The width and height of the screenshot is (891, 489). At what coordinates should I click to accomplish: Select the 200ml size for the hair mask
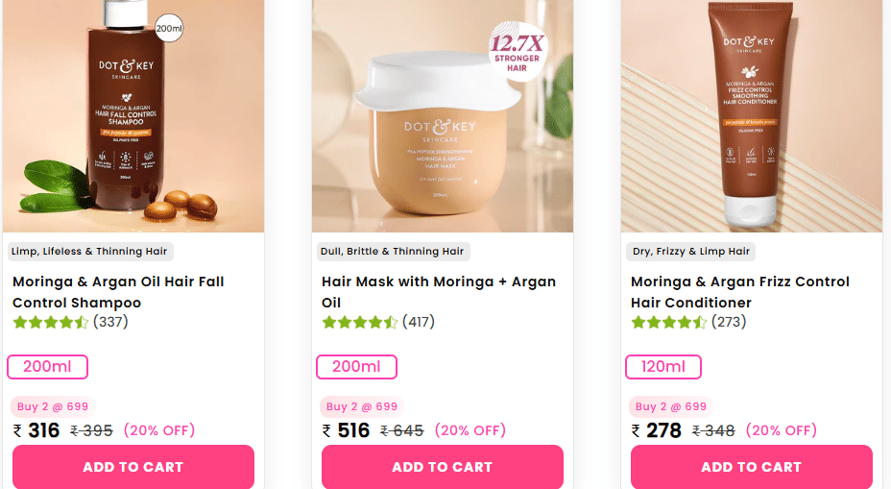(x=356, y=367)
